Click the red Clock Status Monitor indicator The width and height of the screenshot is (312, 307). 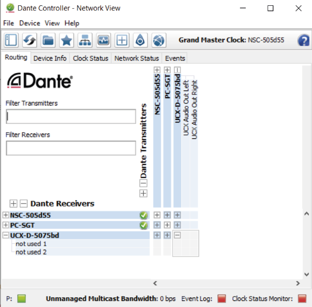(302, 299)
